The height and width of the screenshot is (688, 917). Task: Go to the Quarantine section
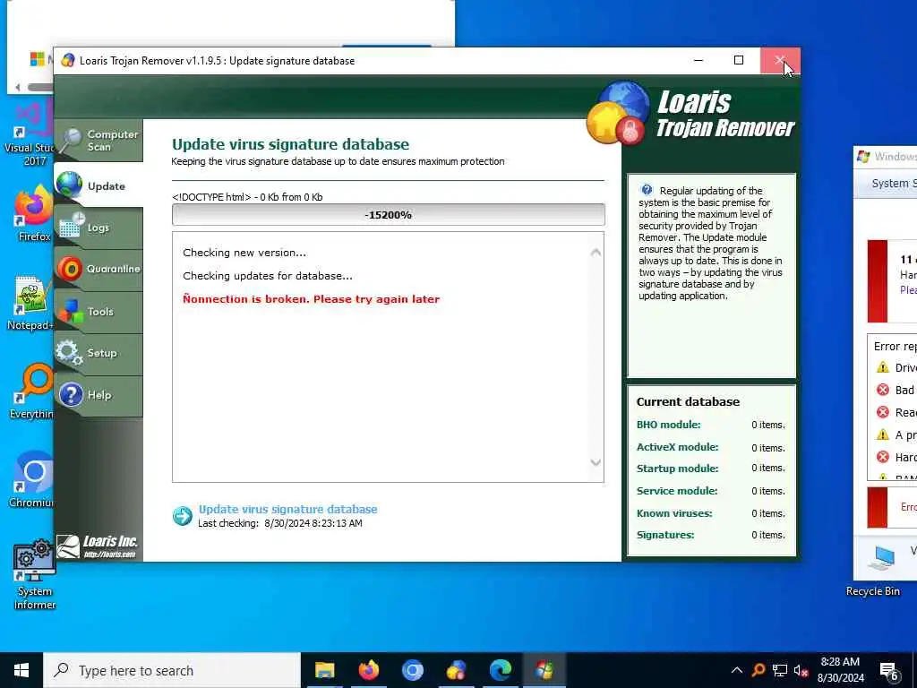tap(99, 269)
